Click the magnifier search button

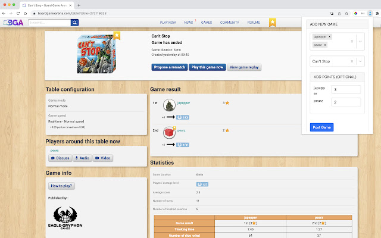[x=74, y=23]
